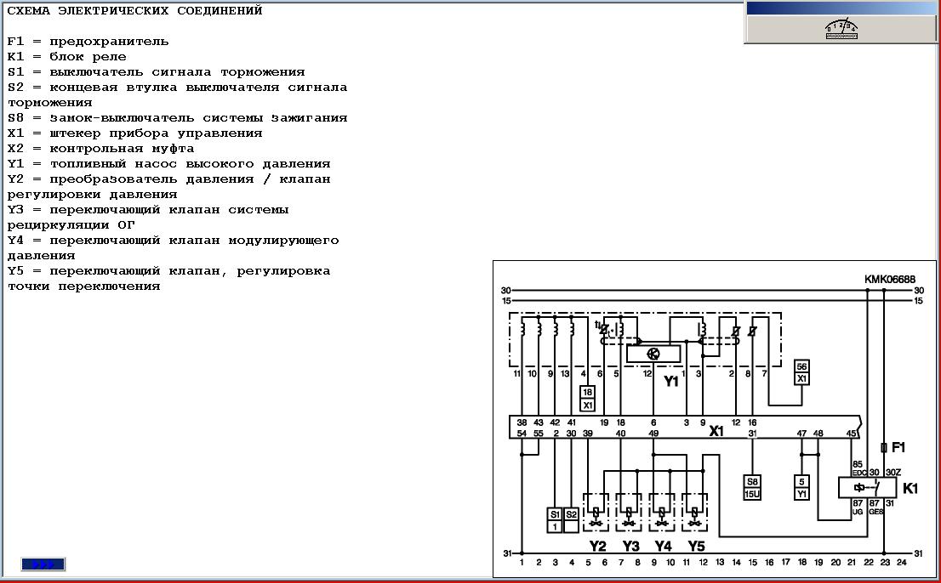Select legend line 'F1 = предохранитель'
This screenshot has height=584, width=941.
(88, 42)
